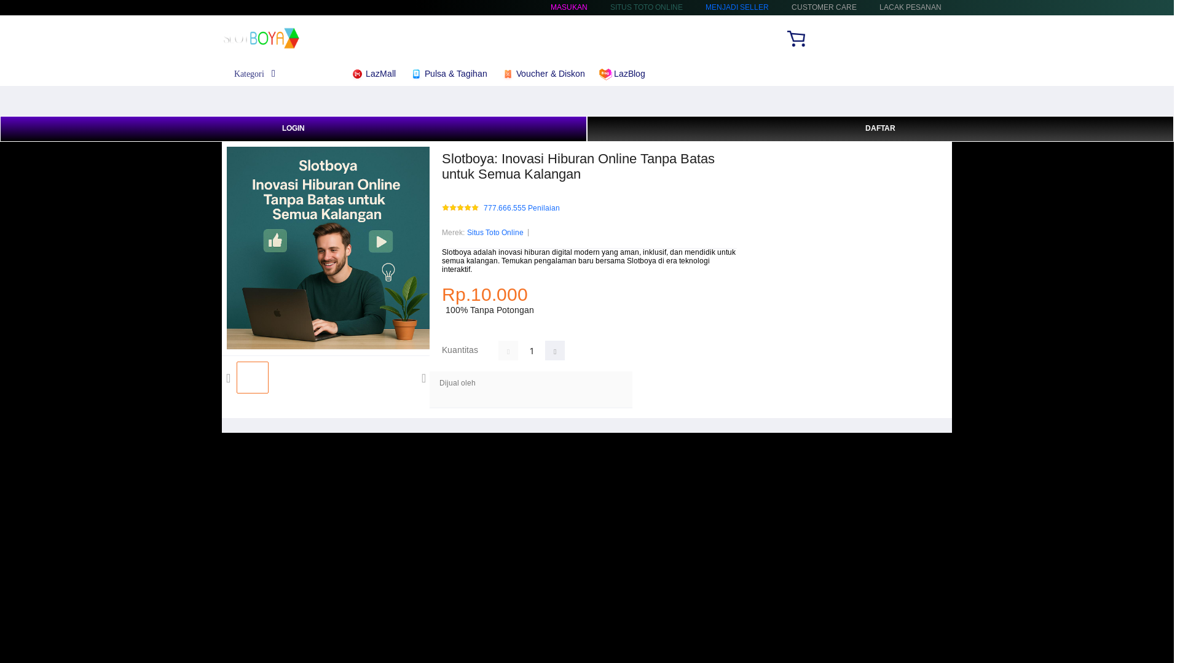This screenshot has height=663, width=1180.
Task: Show next thumbnail with right arrow
Action: click(x=423, y=378)
